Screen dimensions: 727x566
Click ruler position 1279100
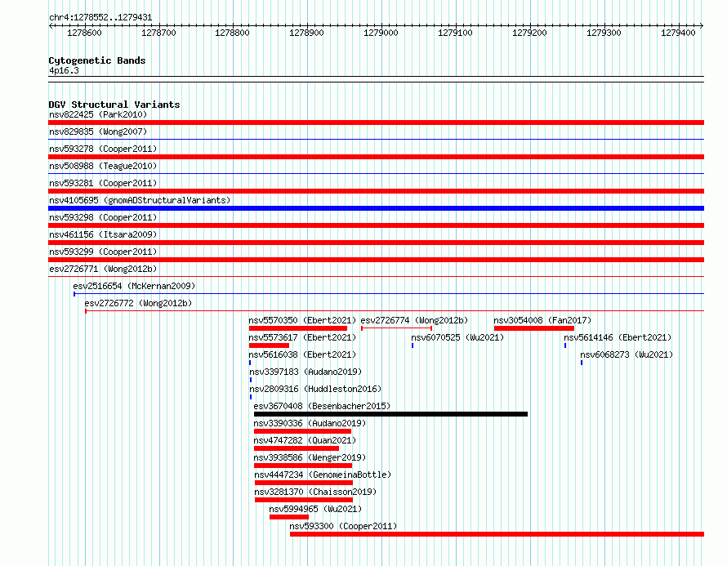[455, 33]
